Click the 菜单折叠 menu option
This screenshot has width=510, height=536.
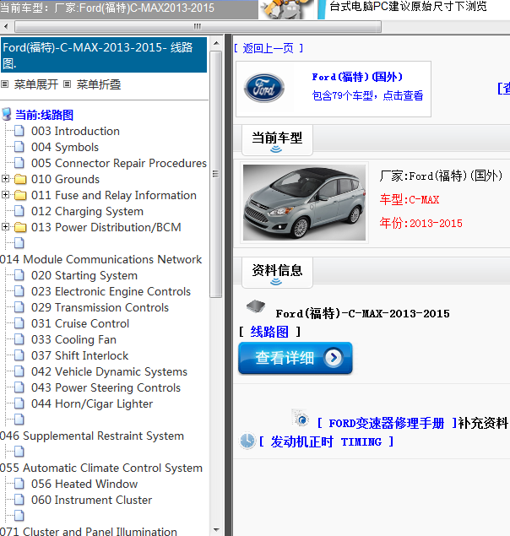99,84
